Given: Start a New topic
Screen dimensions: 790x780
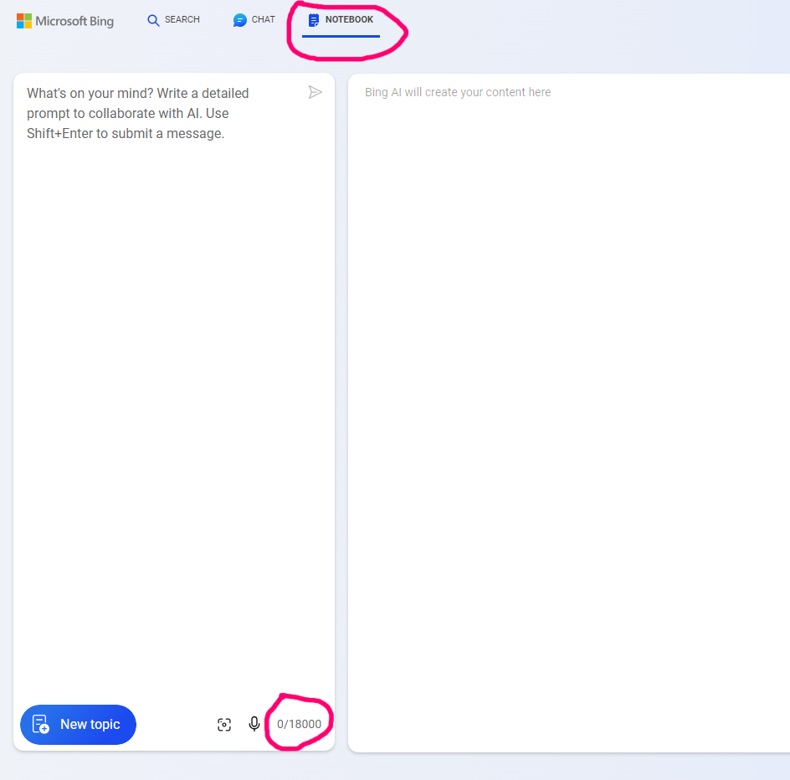Looking at the screenshot, I should pos(78,724).
